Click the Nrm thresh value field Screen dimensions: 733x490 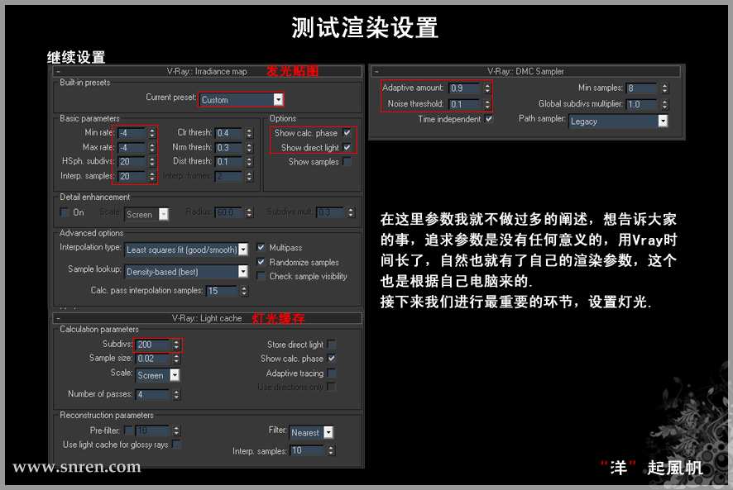[229, 148]
